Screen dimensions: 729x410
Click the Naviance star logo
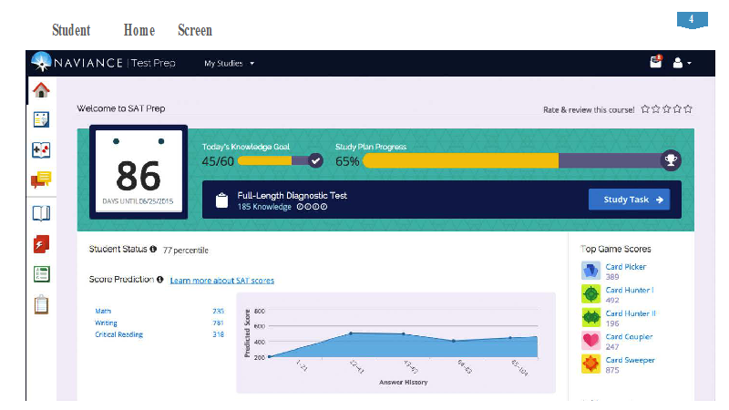[x=41, y=62]
